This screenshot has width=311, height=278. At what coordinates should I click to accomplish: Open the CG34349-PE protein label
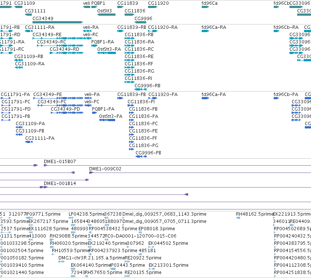[48, 94]
